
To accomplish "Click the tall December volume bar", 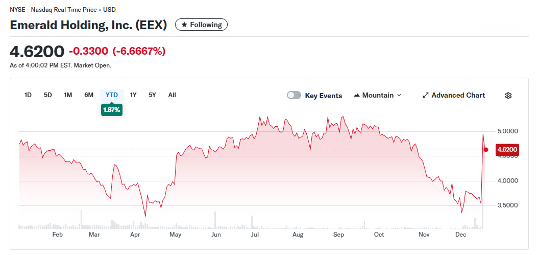I will click(482, 221).
